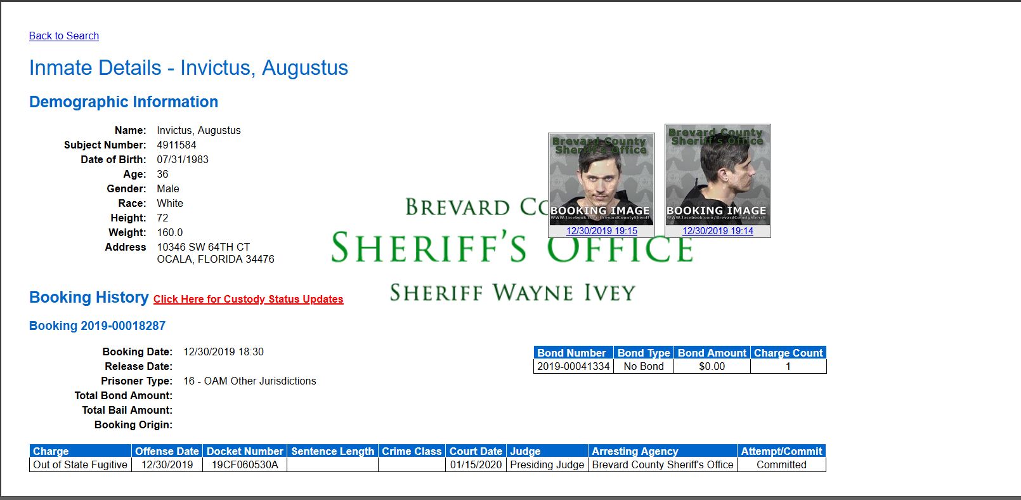The width and height of the screenshot is (1021, 500).
Task: Click the court date 01/15/2020
Action: [476, 465]
